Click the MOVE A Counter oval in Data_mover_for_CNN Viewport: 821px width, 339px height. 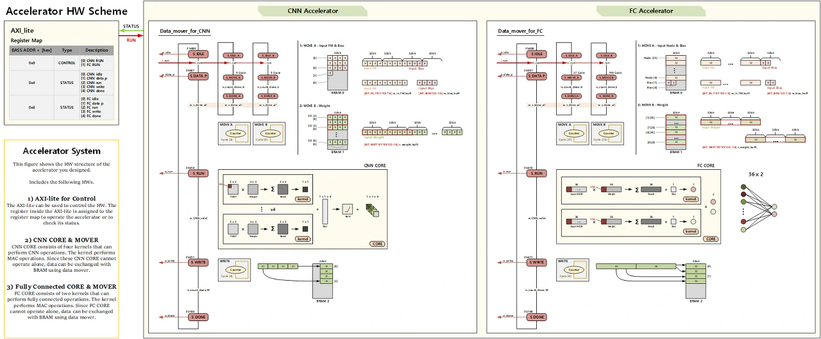click(x=237, y=133)
